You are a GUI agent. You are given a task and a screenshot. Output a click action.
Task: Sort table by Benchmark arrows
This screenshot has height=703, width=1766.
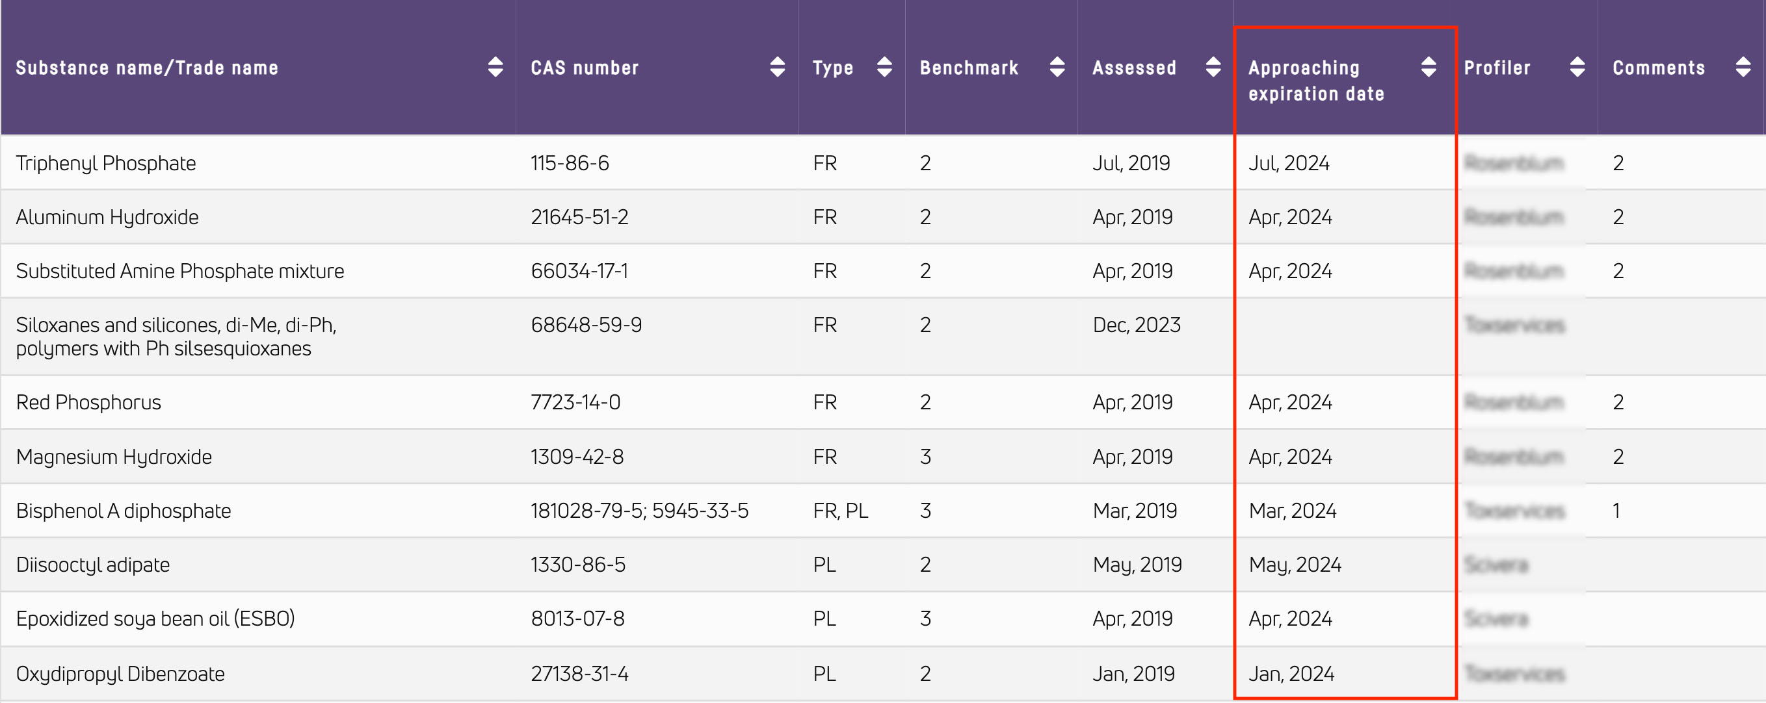coord(1057,67)
